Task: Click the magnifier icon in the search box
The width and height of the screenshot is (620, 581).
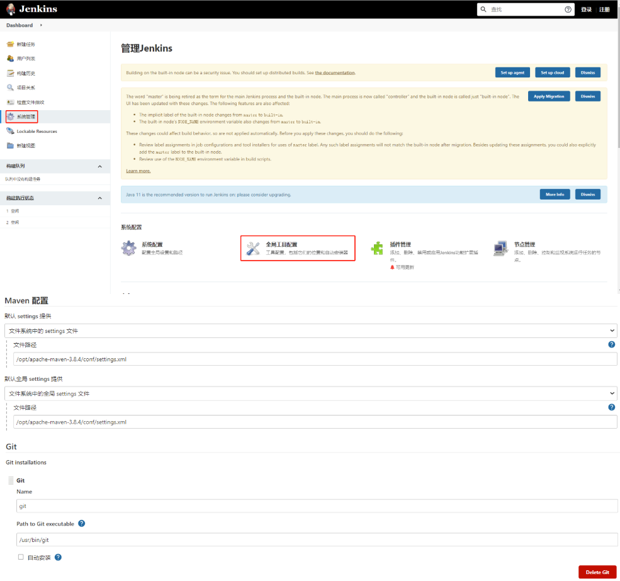Action: 483,9
